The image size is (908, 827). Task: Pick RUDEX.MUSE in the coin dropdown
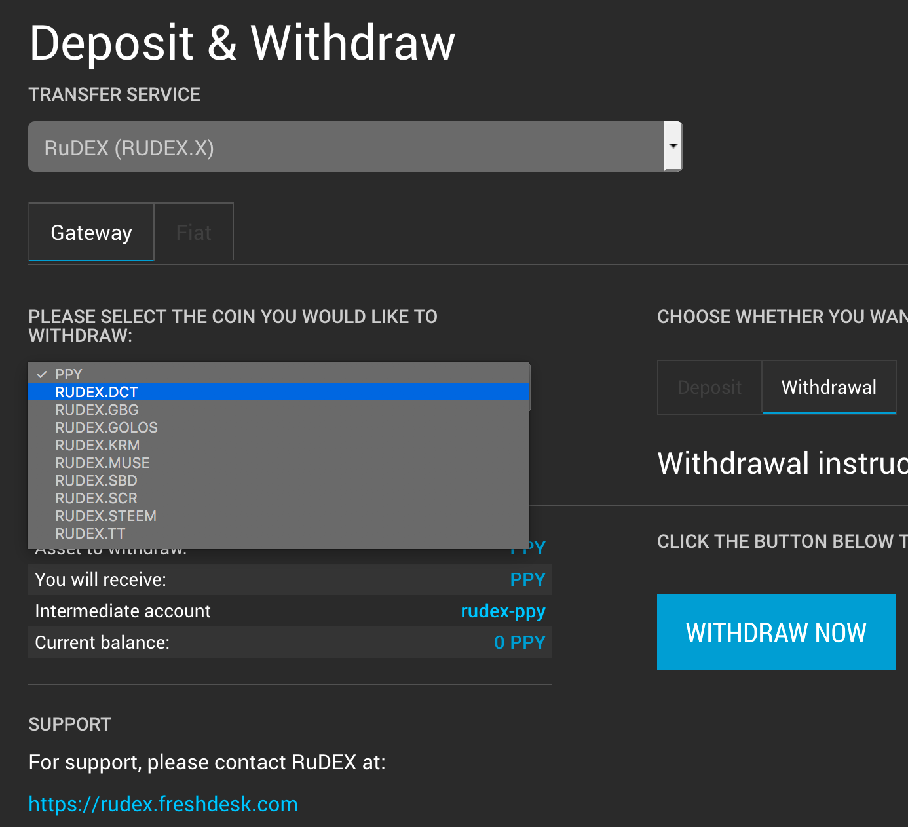pos(278,463)
